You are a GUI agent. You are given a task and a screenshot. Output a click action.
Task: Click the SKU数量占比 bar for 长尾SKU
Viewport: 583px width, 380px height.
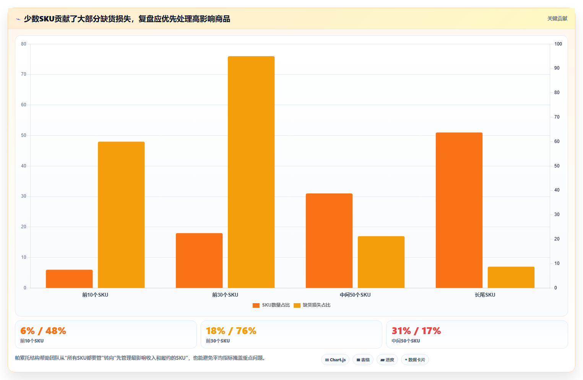[x=459, y=210]
